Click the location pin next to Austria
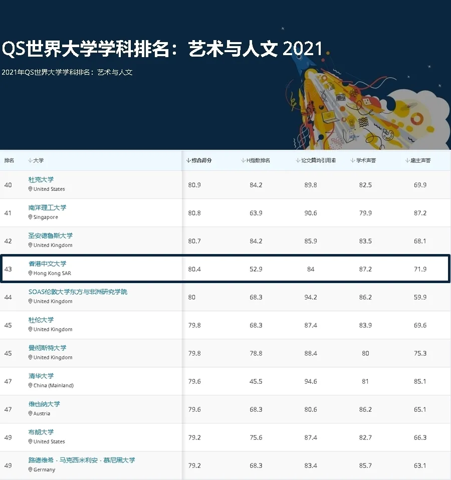The height and width of the screenshot is (480, 451). [31, 414]
